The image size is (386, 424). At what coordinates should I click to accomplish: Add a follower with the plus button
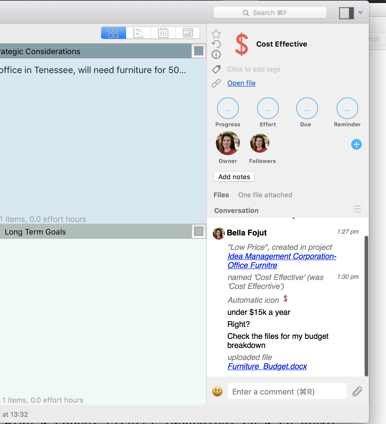pyautogui.click(x=356, y=145)
